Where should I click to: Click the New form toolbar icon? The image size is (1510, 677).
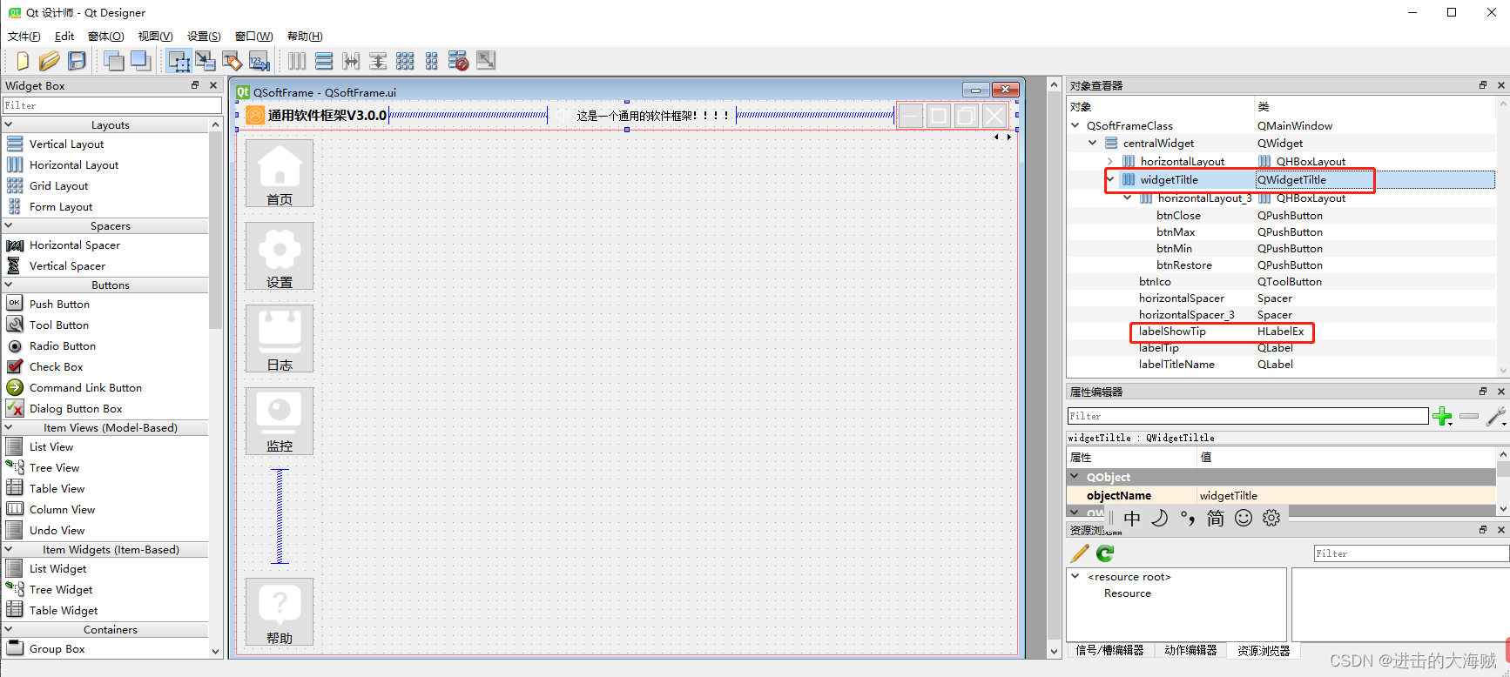[x=23, y=61]
